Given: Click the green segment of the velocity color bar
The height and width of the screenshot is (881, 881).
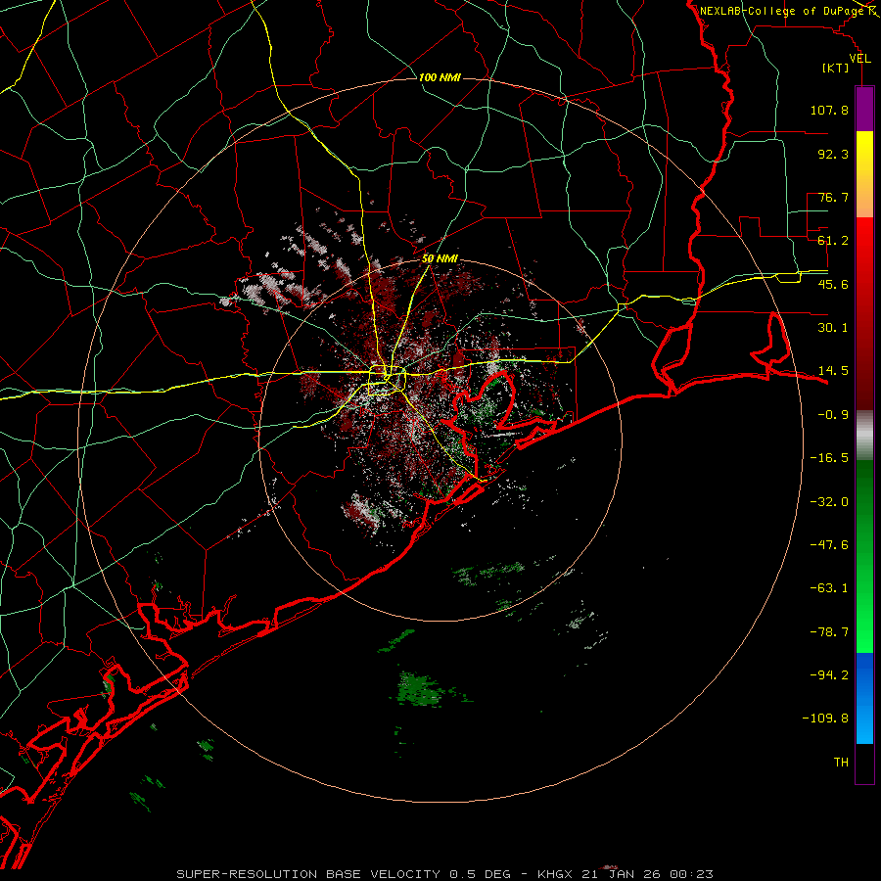Looking at the screenshot, I should [864, 556].
